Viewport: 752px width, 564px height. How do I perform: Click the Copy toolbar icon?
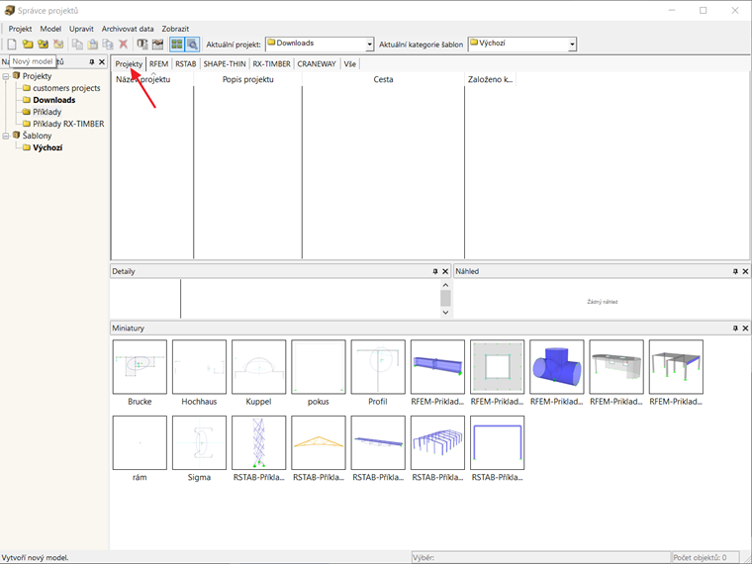77,45
